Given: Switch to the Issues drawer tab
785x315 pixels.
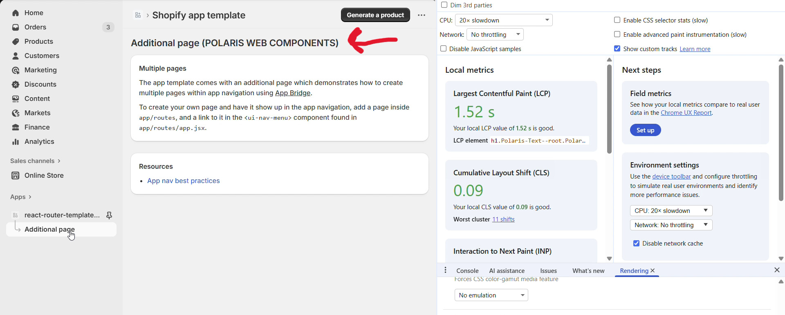Looking at the screenshot, I should (x=548, y=271).
